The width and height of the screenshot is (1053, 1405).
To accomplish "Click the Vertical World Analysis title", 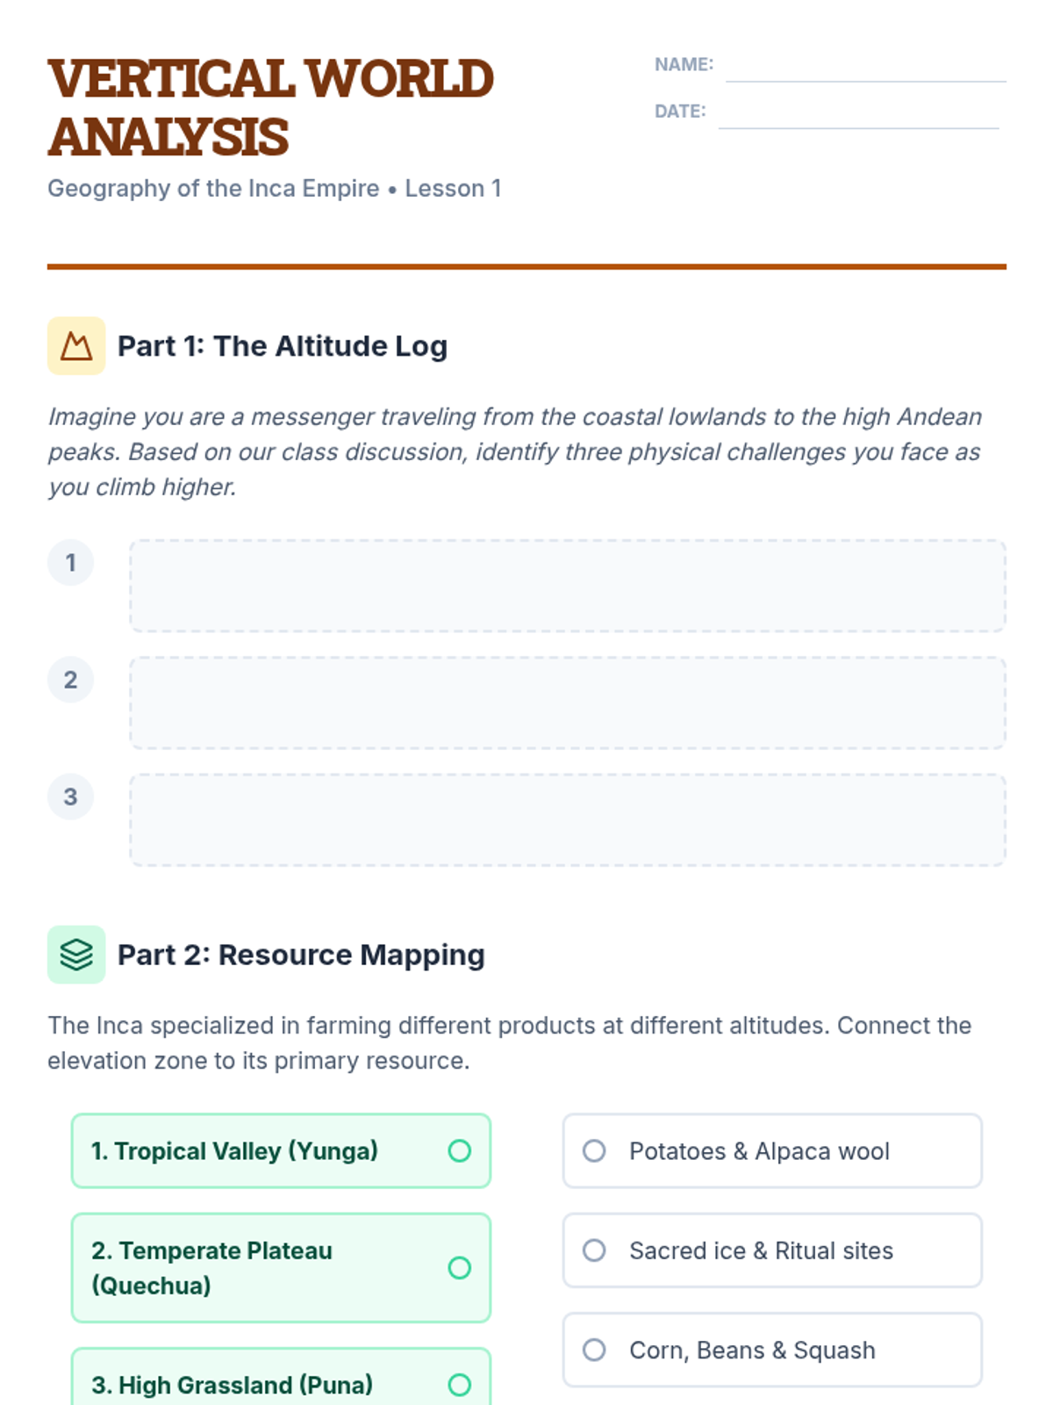I will tap(270, 107).
